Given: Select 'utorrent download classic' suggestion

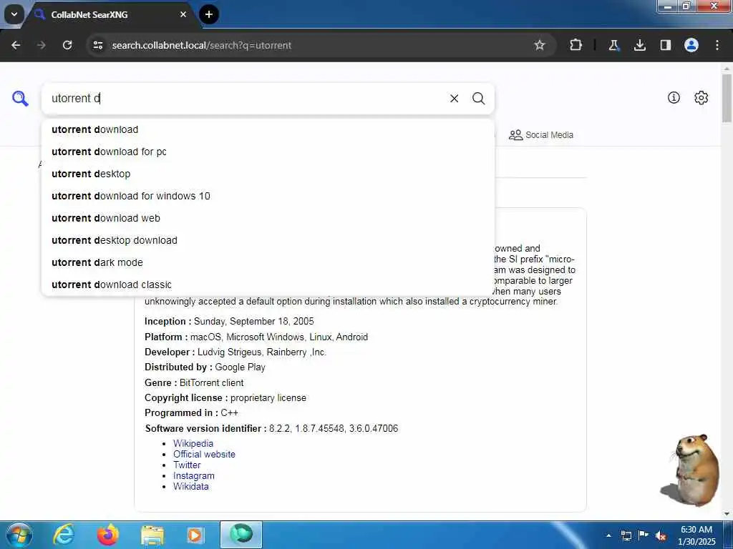Looking at the screenshot, I should [x=268, y=285].
